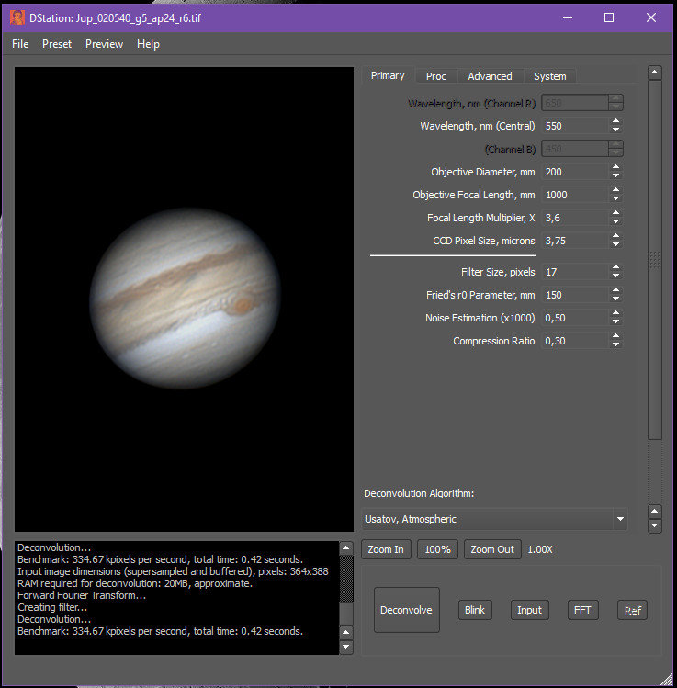Maximize the DStation window
677x688 pixels.
[x=609, y=17]
